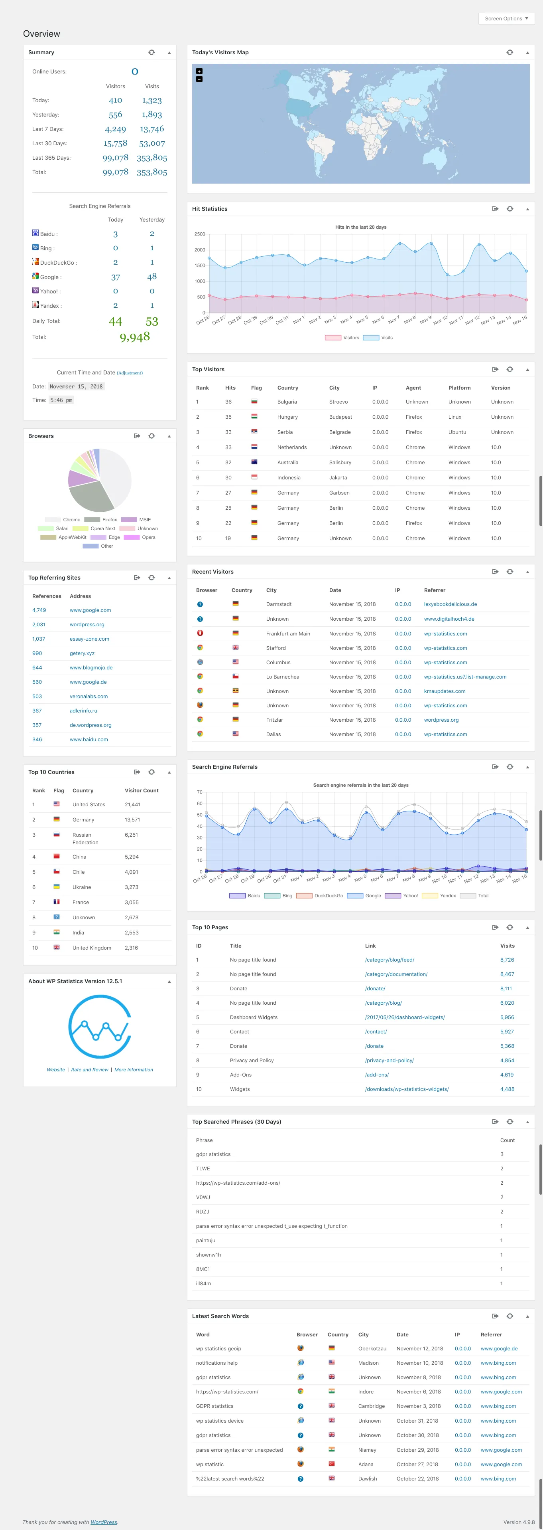This screenshot has height=1530, width=543.
Task: Click the Rate and Review link
Action: 90,1070
